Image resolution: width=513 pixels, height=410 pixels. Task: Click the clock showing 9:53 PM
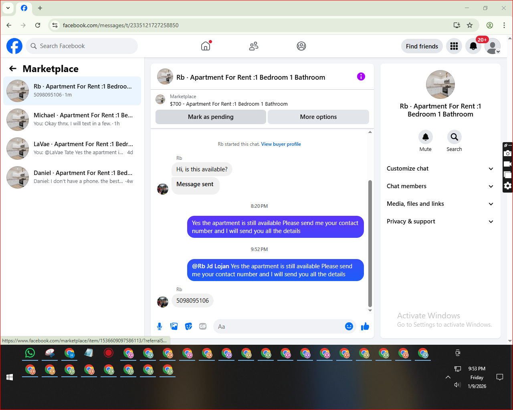point(477,369)
